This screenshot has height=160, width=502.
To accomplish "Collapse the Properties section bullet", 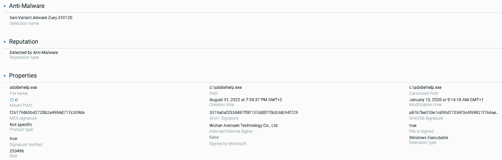I will coord(4,76).
